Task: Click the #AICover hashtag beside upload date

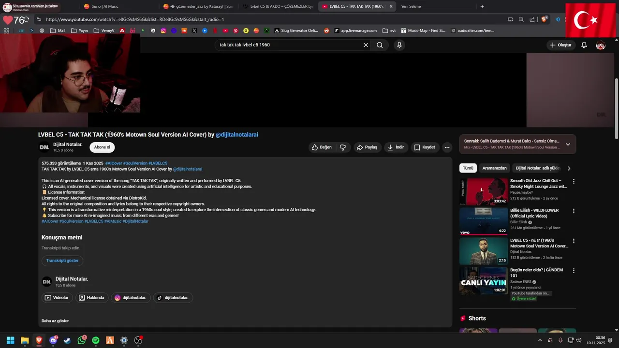Action: coord(114,163)
